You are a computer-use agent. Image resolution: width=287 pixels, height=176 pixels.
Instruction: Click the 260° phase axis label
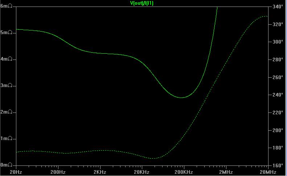(278, 77)
